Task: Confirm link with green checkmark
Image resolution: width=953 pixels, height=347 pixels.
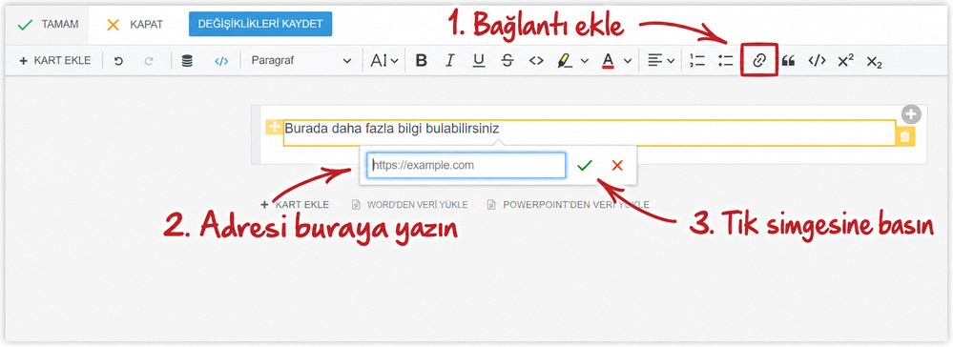Action: 585,165
